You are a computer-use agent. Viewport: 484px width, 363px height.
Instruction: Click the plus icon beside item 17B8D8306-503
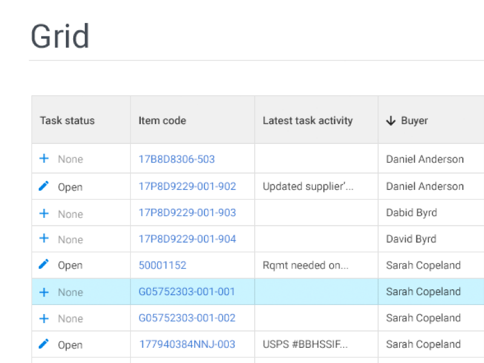[x=44, y=159]
